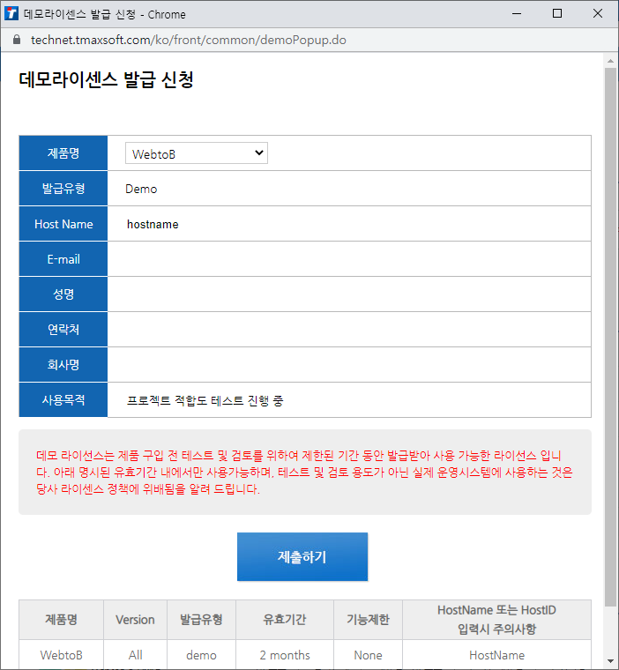Click the HostName cell in bottom table

pos(496,655)
